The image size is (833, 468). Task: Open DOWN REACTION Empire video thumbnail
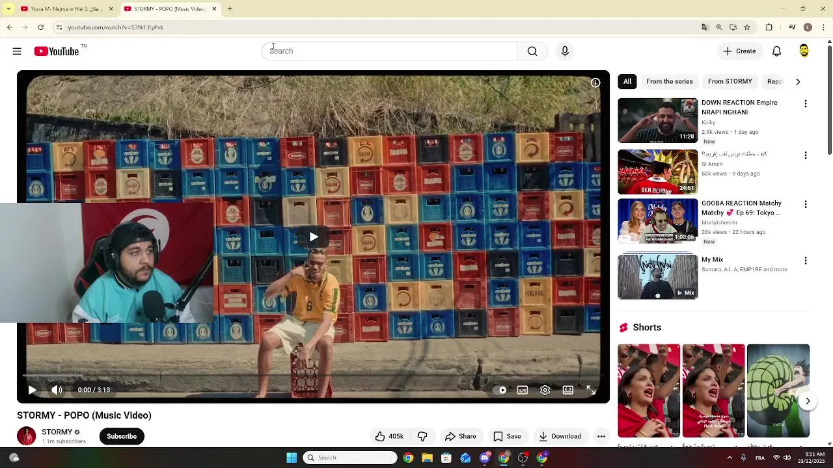pos(657,120)
